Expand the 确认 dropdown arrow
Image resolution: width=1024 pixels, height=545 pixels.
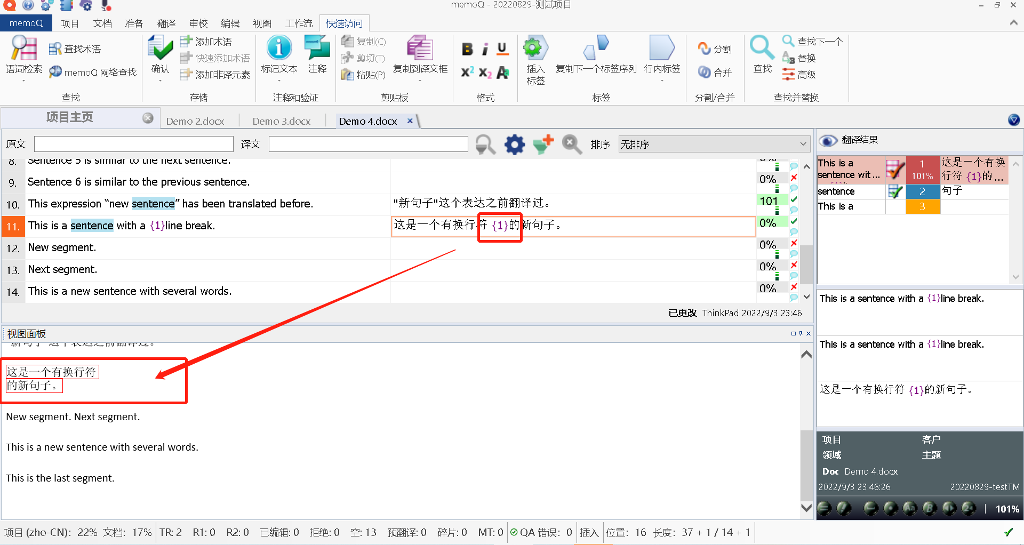160,81
